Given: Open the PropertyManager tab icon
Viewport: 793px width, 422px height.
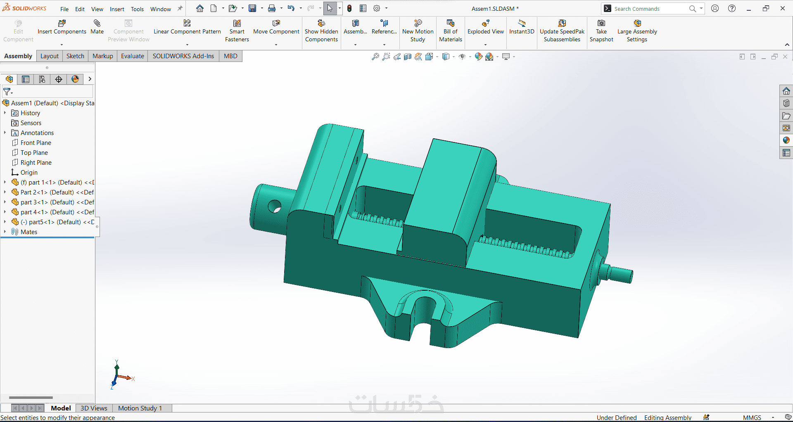Looking at the screenshot, I should [26, 79].
